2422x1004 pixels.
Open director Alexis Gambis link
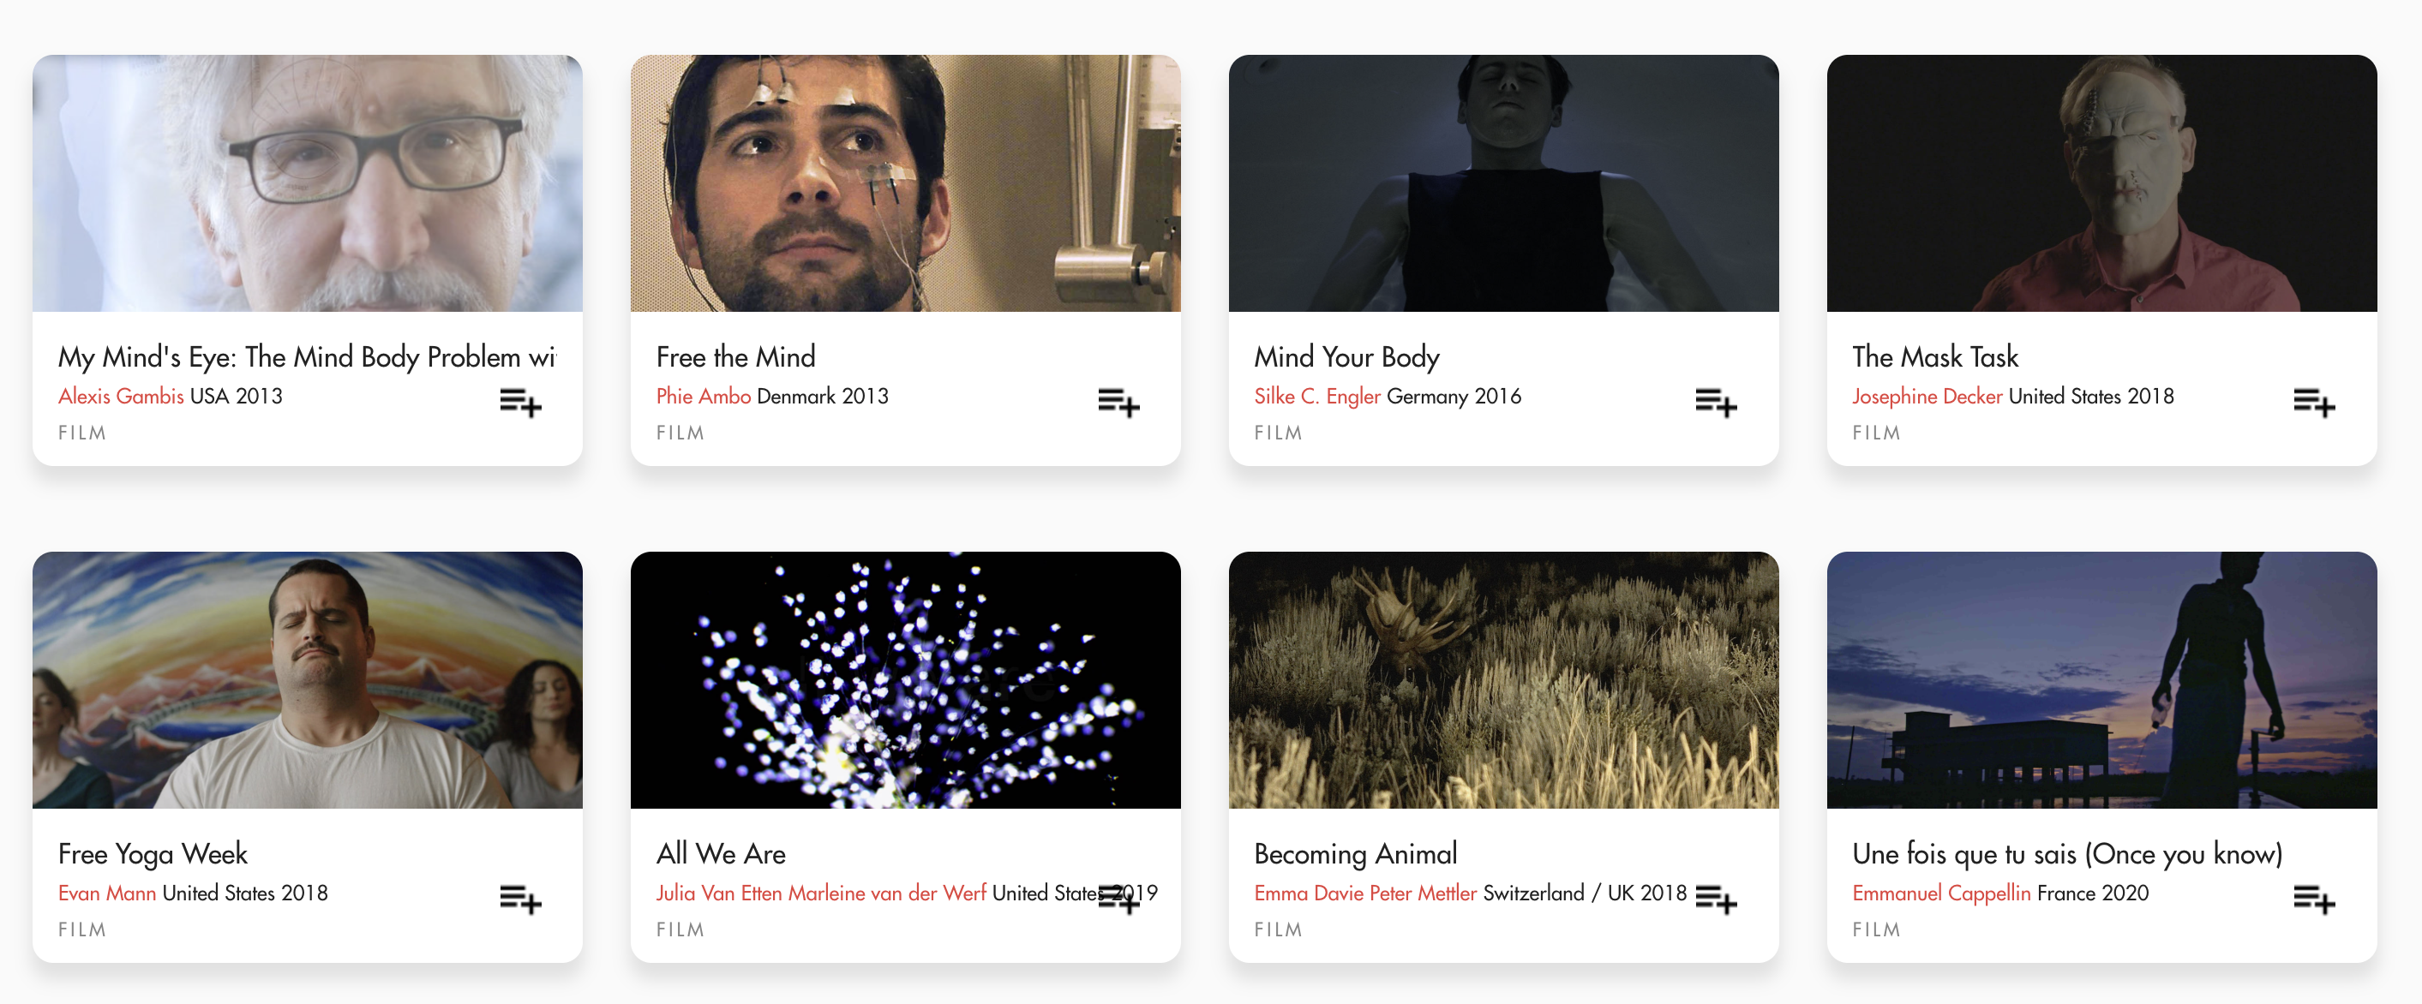coord(122,396)
